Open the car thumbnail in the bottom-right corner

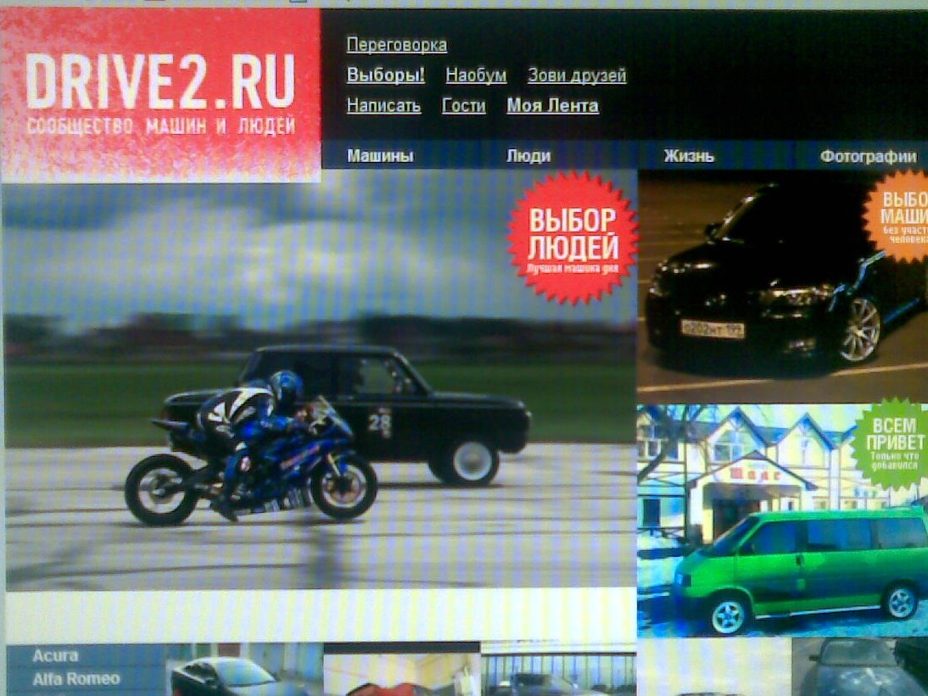860,667
